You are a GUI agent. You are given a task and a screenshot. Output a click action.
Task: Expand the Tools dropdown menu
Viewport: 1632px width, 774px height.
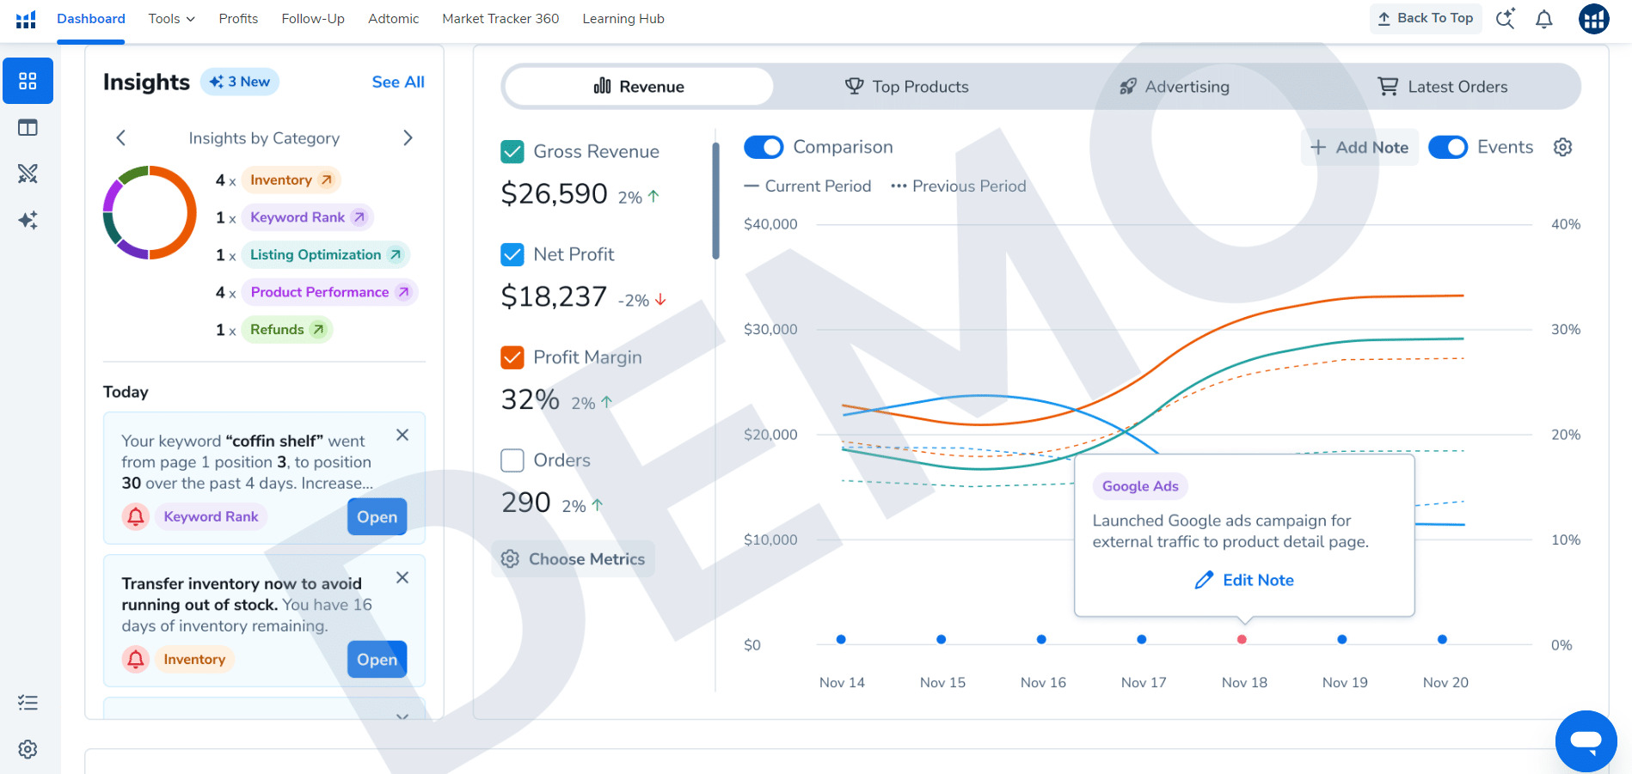click(x=171, y=19)
